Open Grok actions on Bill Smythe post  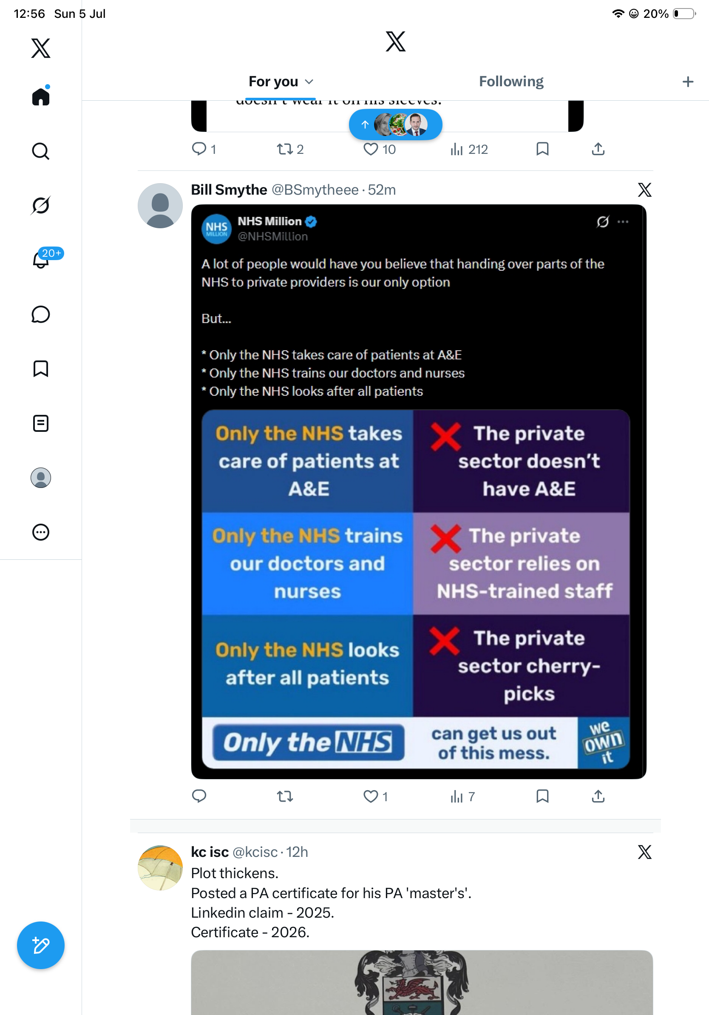pos(644,190)
